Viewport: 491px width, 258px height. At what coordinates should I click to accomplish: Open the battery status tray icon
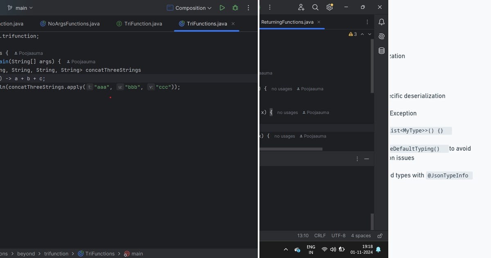tap(342, 249)
